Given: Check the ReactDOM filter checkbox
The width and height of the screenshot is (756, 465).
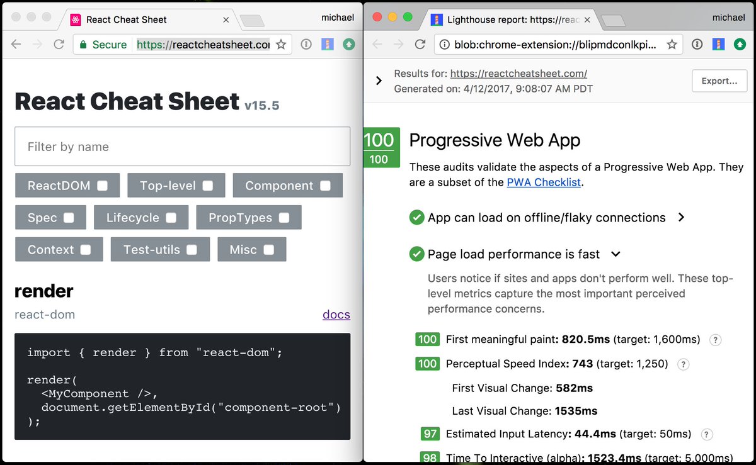Looking at the screenshot, I should 102,186.
